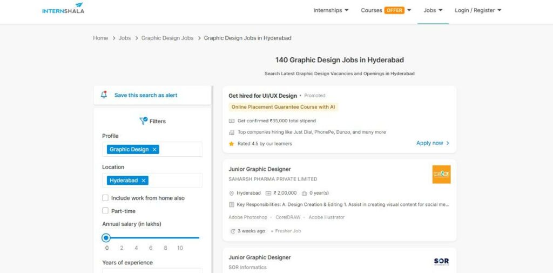Open the SOR Informatics company logo
This screenshot has width=553, height=273.
point(441,262)
